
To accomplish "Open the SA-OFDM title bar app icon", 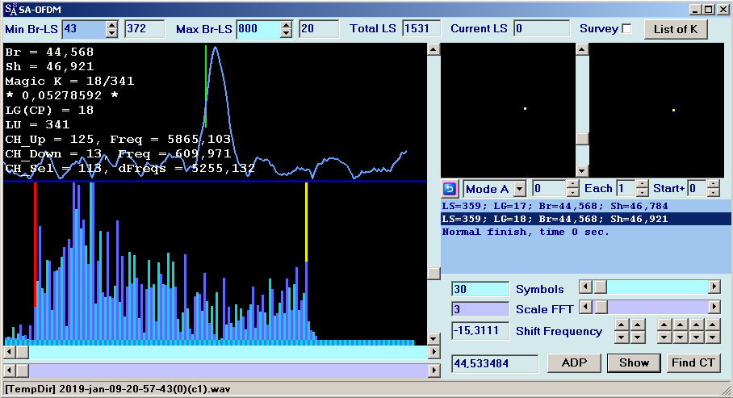I will [x=10, y=9].
